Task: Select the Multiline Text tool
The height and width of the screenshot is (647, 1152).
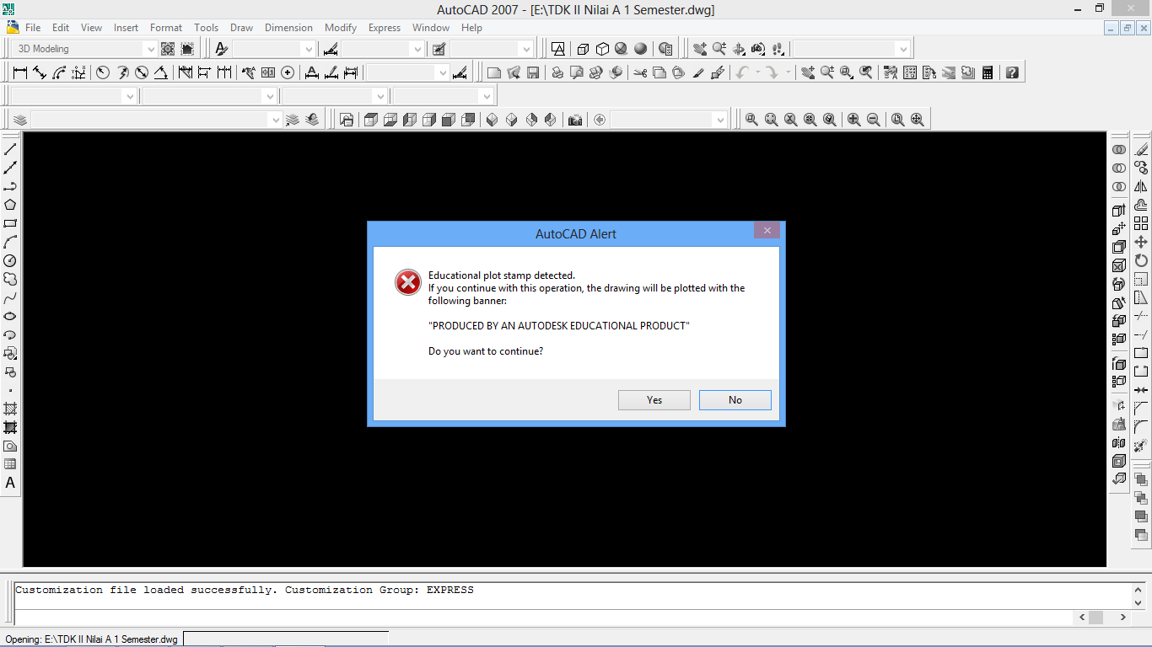Action: coord(10,483)
